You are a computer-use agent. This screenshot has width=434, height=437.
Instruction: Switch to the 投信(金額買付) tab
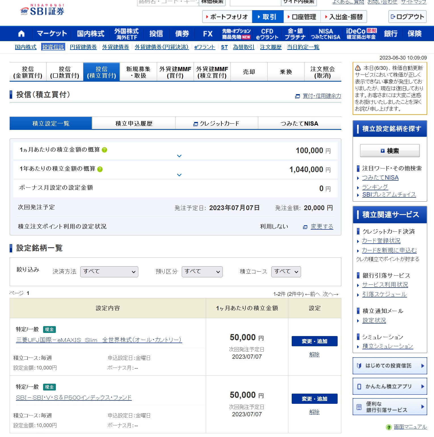tap(28, 72)
